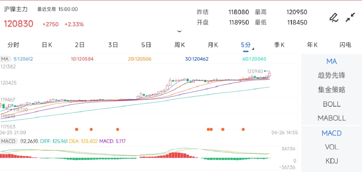This screenshot has height=172, width=362.
Task: Click the percent change +2.33%
Action: [74, 24]
